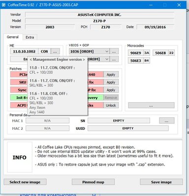
Task: Click the Vendor ASUSTeK COMPUTER INC. field
Action: 99,15
